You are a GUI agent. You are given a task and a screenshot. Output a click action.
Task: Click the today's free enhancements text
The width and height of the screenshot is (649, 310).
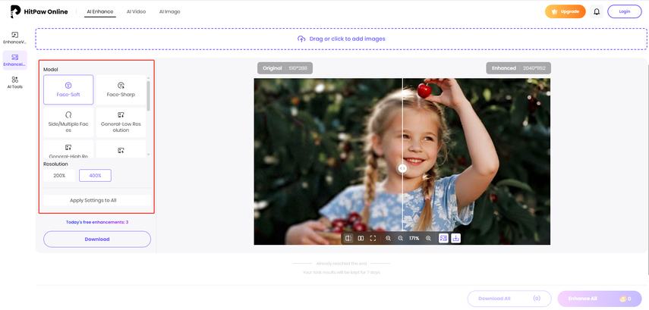pyautogui.click(x=97, y=222)
